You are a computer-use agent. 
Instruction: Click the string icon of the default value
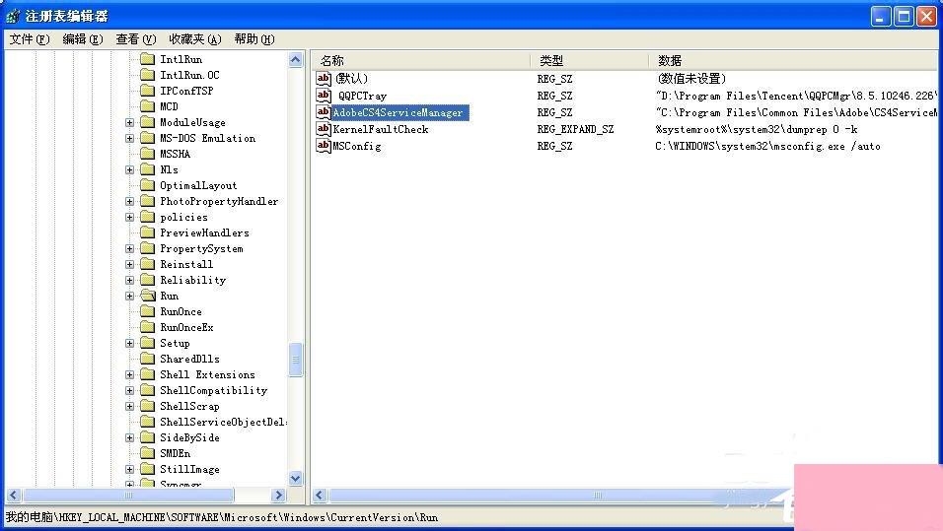pyautogui.click(x=324, y=79)
